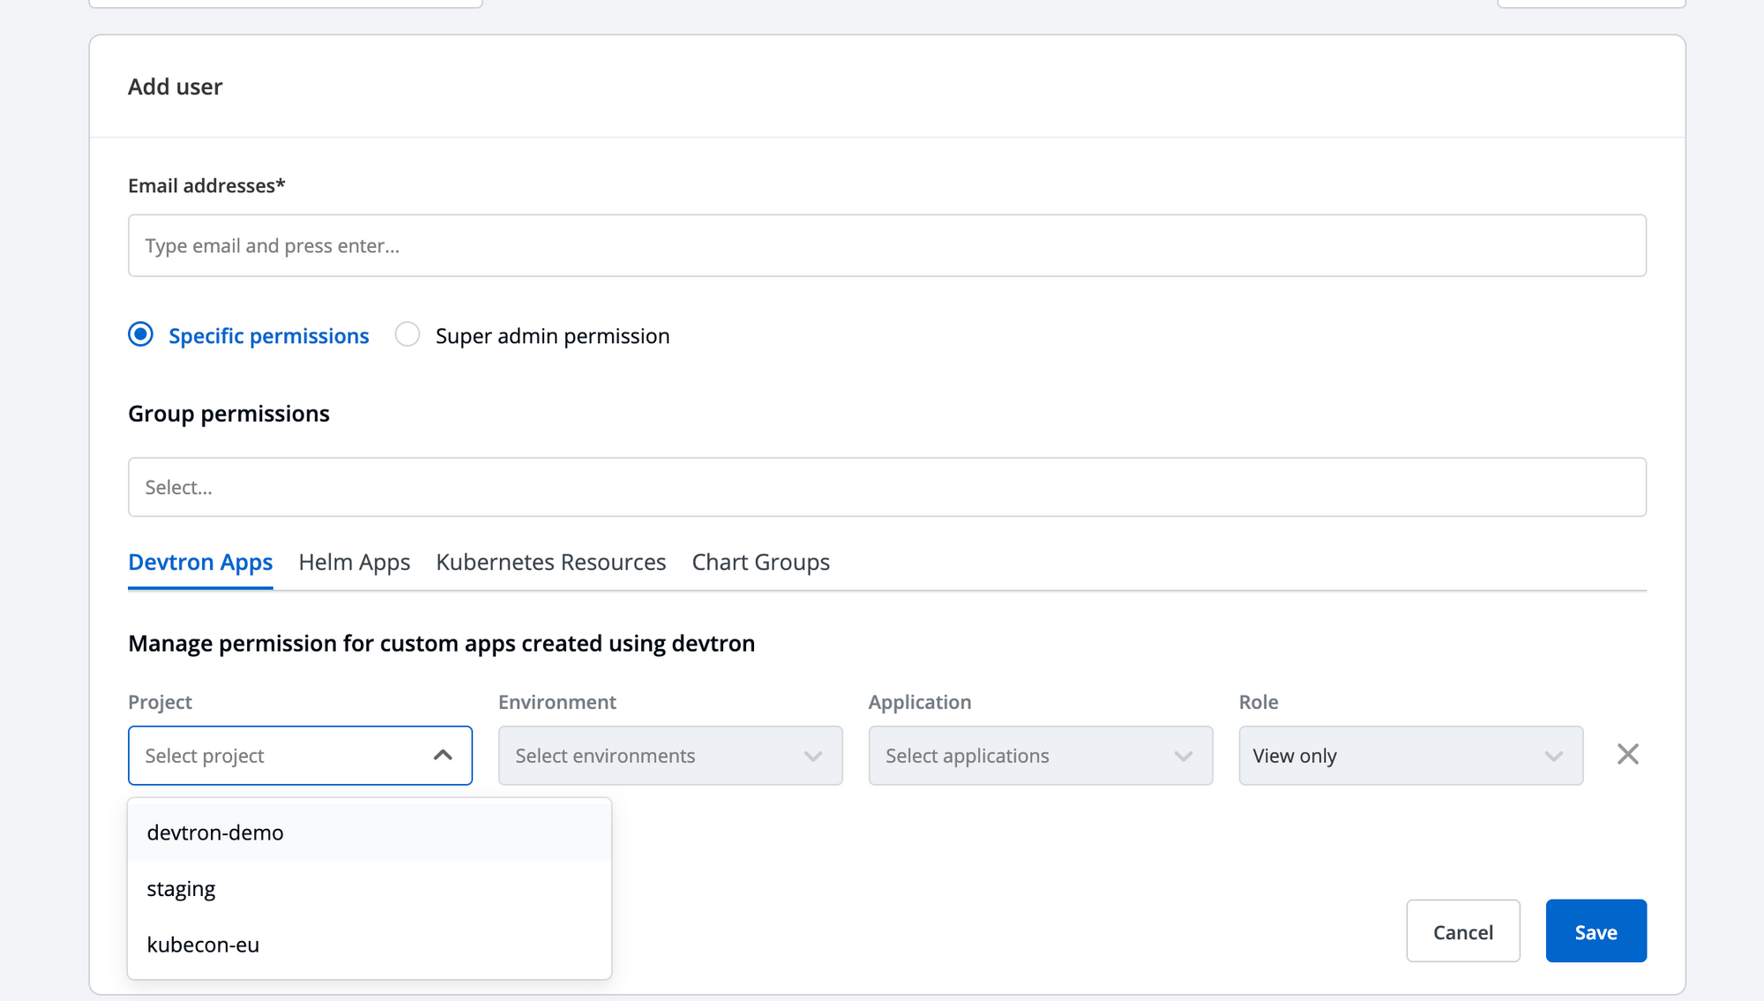1764x1001 pixels.
Task: Switch to the Devtron Apps tab
Action: coord(200,563)
